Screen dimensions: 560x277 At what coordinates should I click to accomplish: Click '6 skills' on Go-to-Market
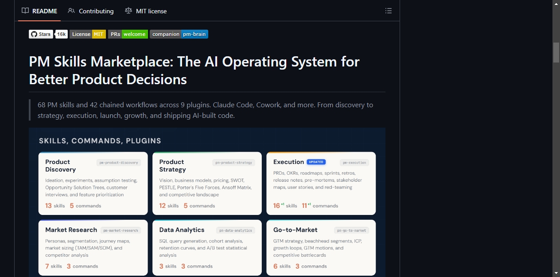pos(282,266)
